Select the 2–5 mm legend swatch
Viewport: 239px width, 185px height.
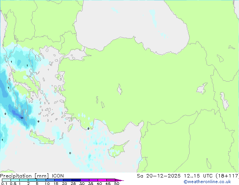(32, 180)
